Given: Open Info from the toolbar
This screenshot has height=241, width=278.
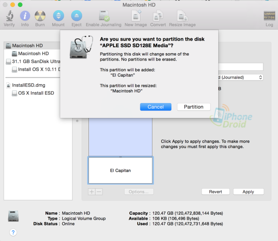Looking at the screenshot, I should click(25, 17).
